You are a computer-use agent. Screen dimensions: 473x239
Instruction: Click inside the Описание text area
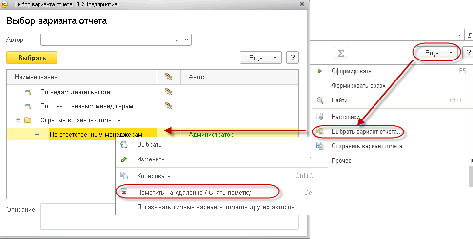pos(170,217)
